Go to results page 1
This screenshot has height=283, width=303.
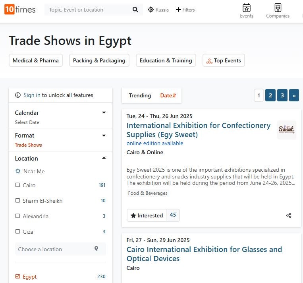[259, 95]
